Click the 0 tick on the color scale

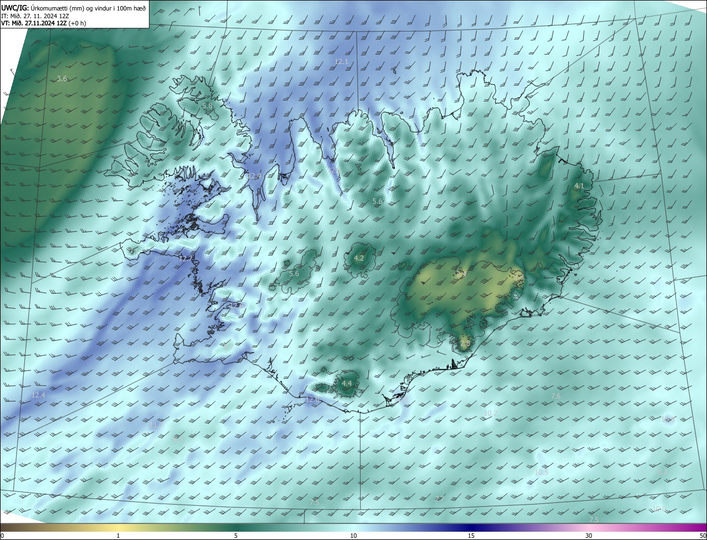[x=2, y=536]
